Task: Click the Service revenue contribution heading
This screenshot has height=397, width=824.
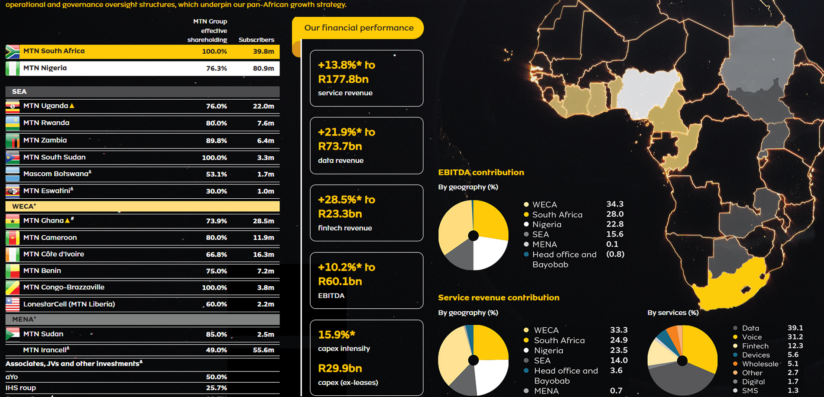Action: (x=499, y=297)
